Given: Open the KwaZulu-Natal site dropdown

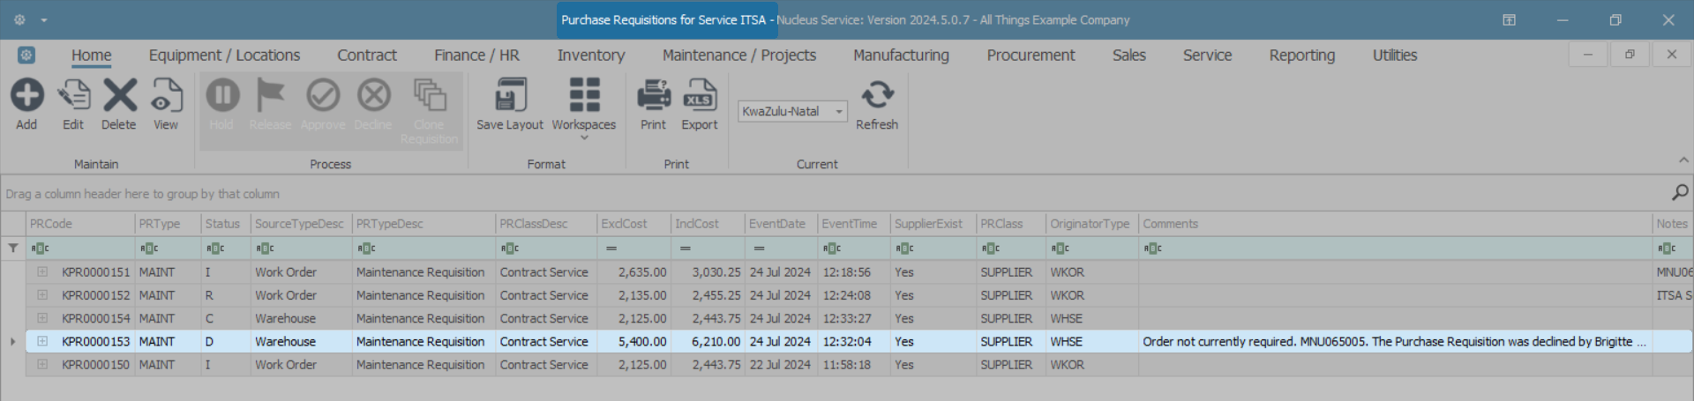Looking at the screenshot, I should point(838,112).
